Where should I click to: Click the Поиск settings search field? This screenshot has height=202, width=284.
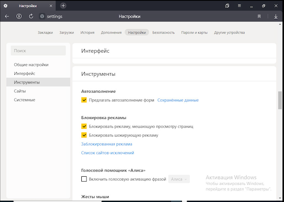pos(38,50)
